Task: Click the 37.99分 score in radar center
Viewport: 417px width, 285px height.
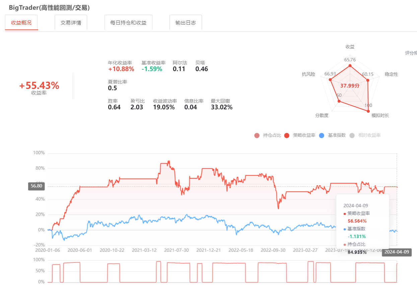Action: pos(350,86)
